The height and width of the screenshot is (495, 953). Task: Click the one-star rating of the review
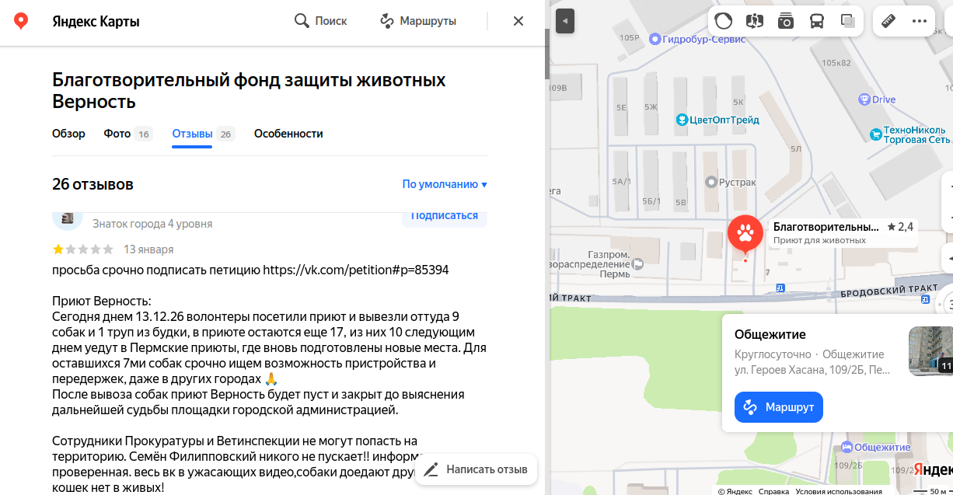58,249
